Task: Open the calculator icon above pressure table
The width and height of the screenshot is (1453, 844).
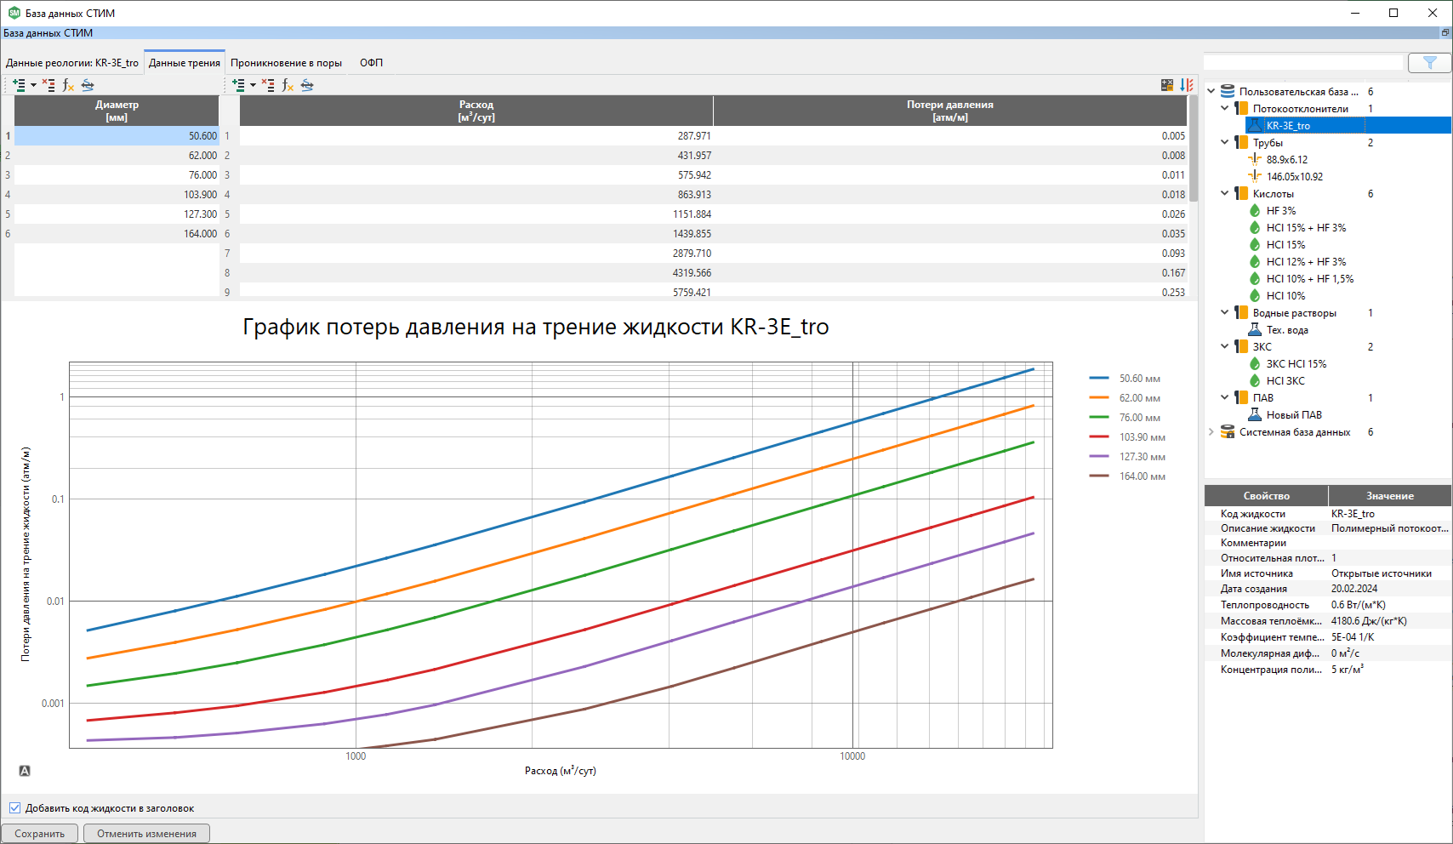Action: 1167,85
